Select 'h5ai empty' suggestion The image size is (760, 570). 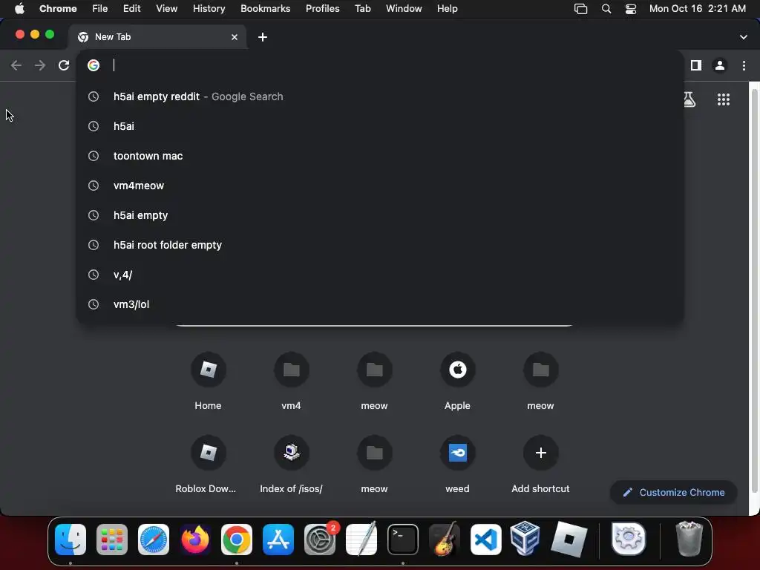tap(380, 215)
